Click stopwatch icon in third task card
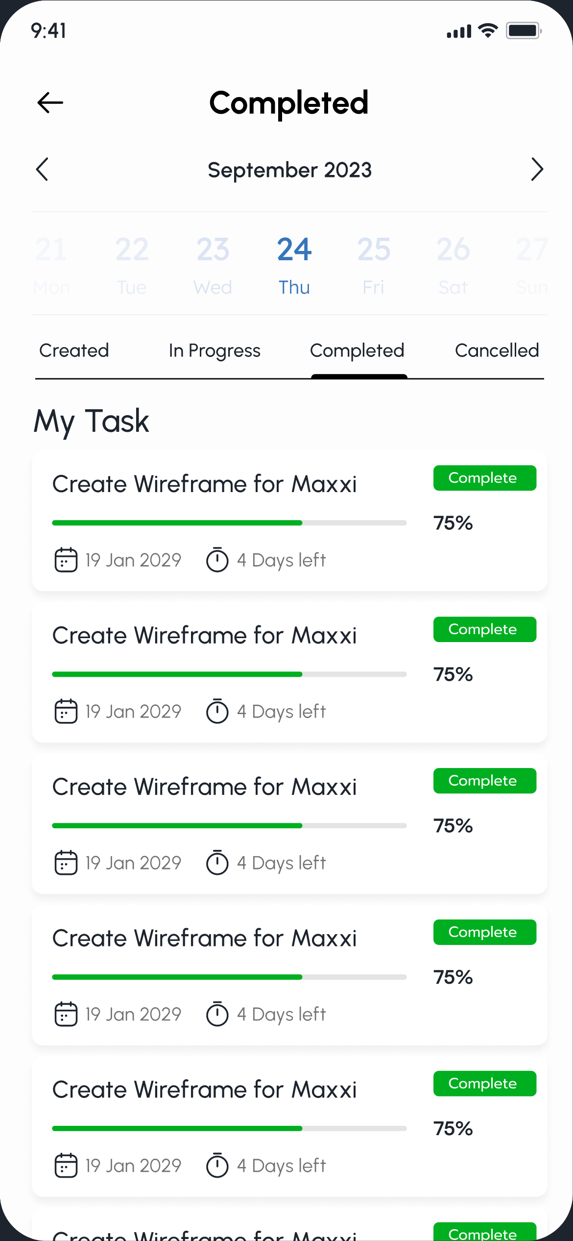The height and width of the screenshot is (1241, 573). click(217, 863)
